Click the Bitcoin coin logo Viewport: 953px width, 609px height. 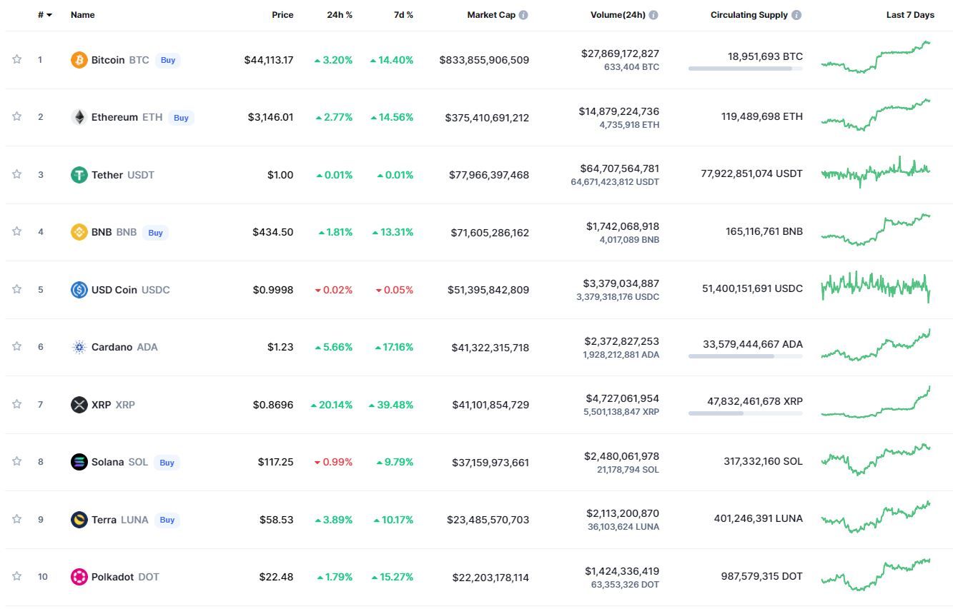(x=79, y=60)
